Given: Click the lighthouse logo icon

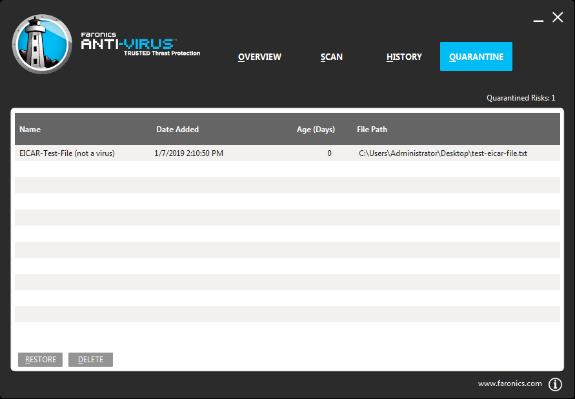Looking at the screenshot, I should tap(42, 44).
